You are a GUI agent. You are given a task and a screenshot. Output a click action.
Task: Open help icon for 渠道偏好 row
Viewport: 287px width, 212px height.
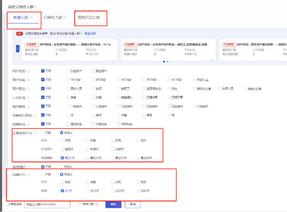tap(28, 167)
